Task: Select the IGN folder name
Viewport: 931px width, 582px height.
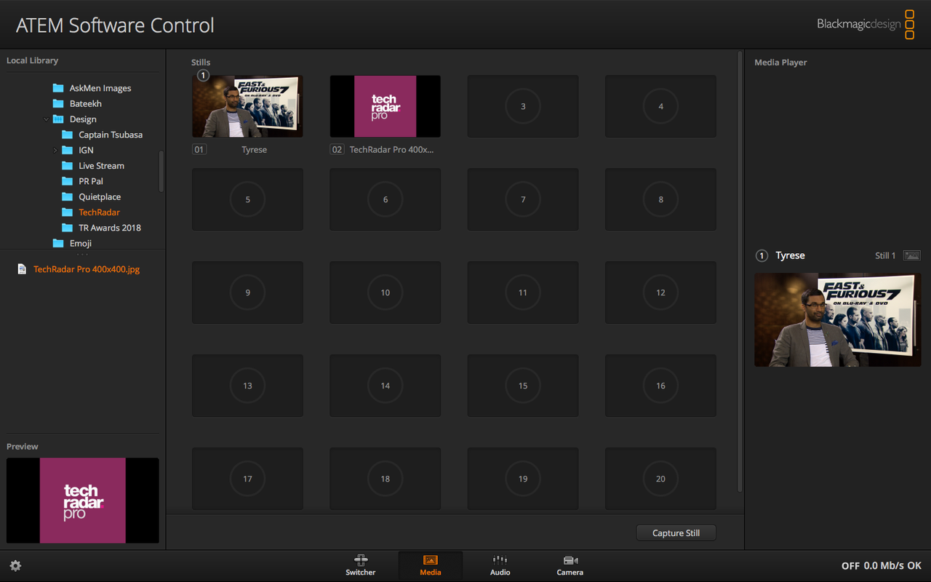Action: click(86, 151)
